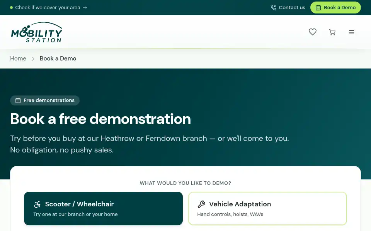
Task: Click the calendar icon in Free demonstrations badge
Action: tap(18, 100)
